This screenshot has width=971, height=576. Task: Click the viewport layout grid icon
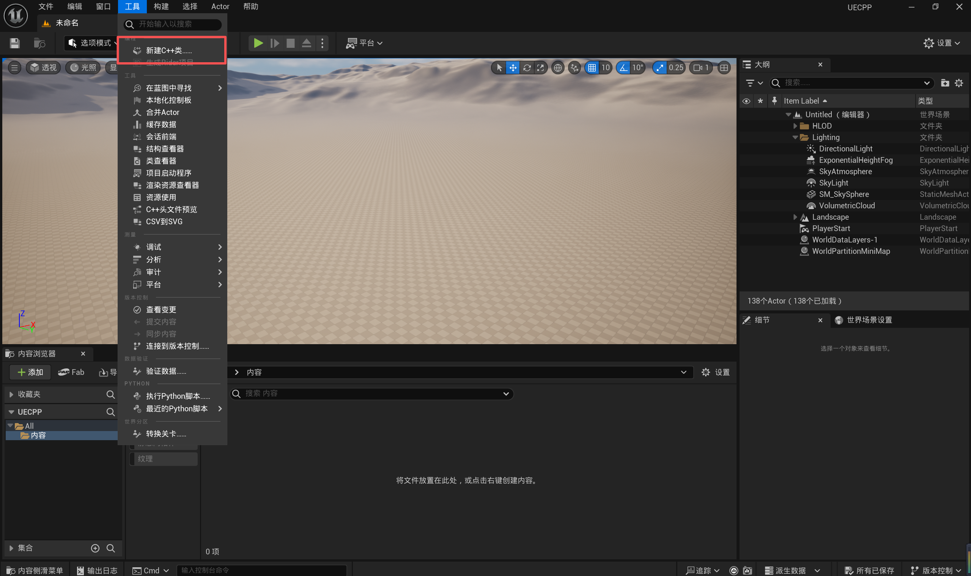pos(724,68)
